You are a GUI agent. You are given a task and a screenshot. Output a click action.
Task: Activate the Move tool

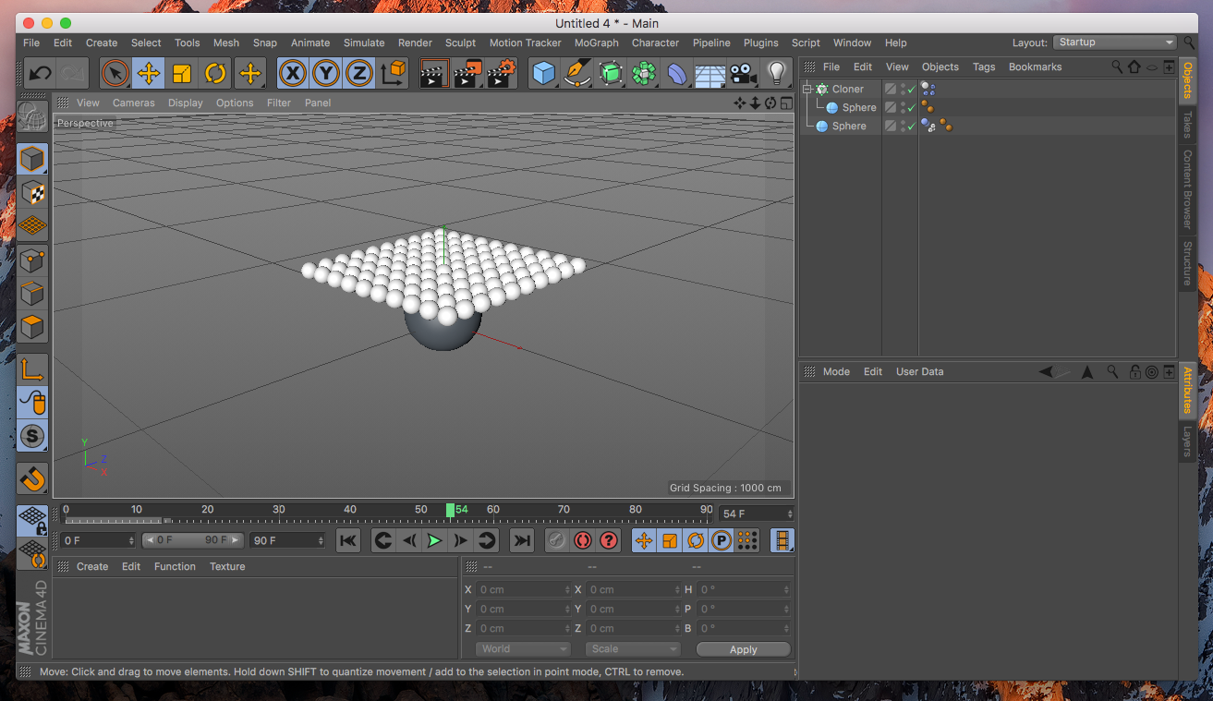click(x=149, y=73)
